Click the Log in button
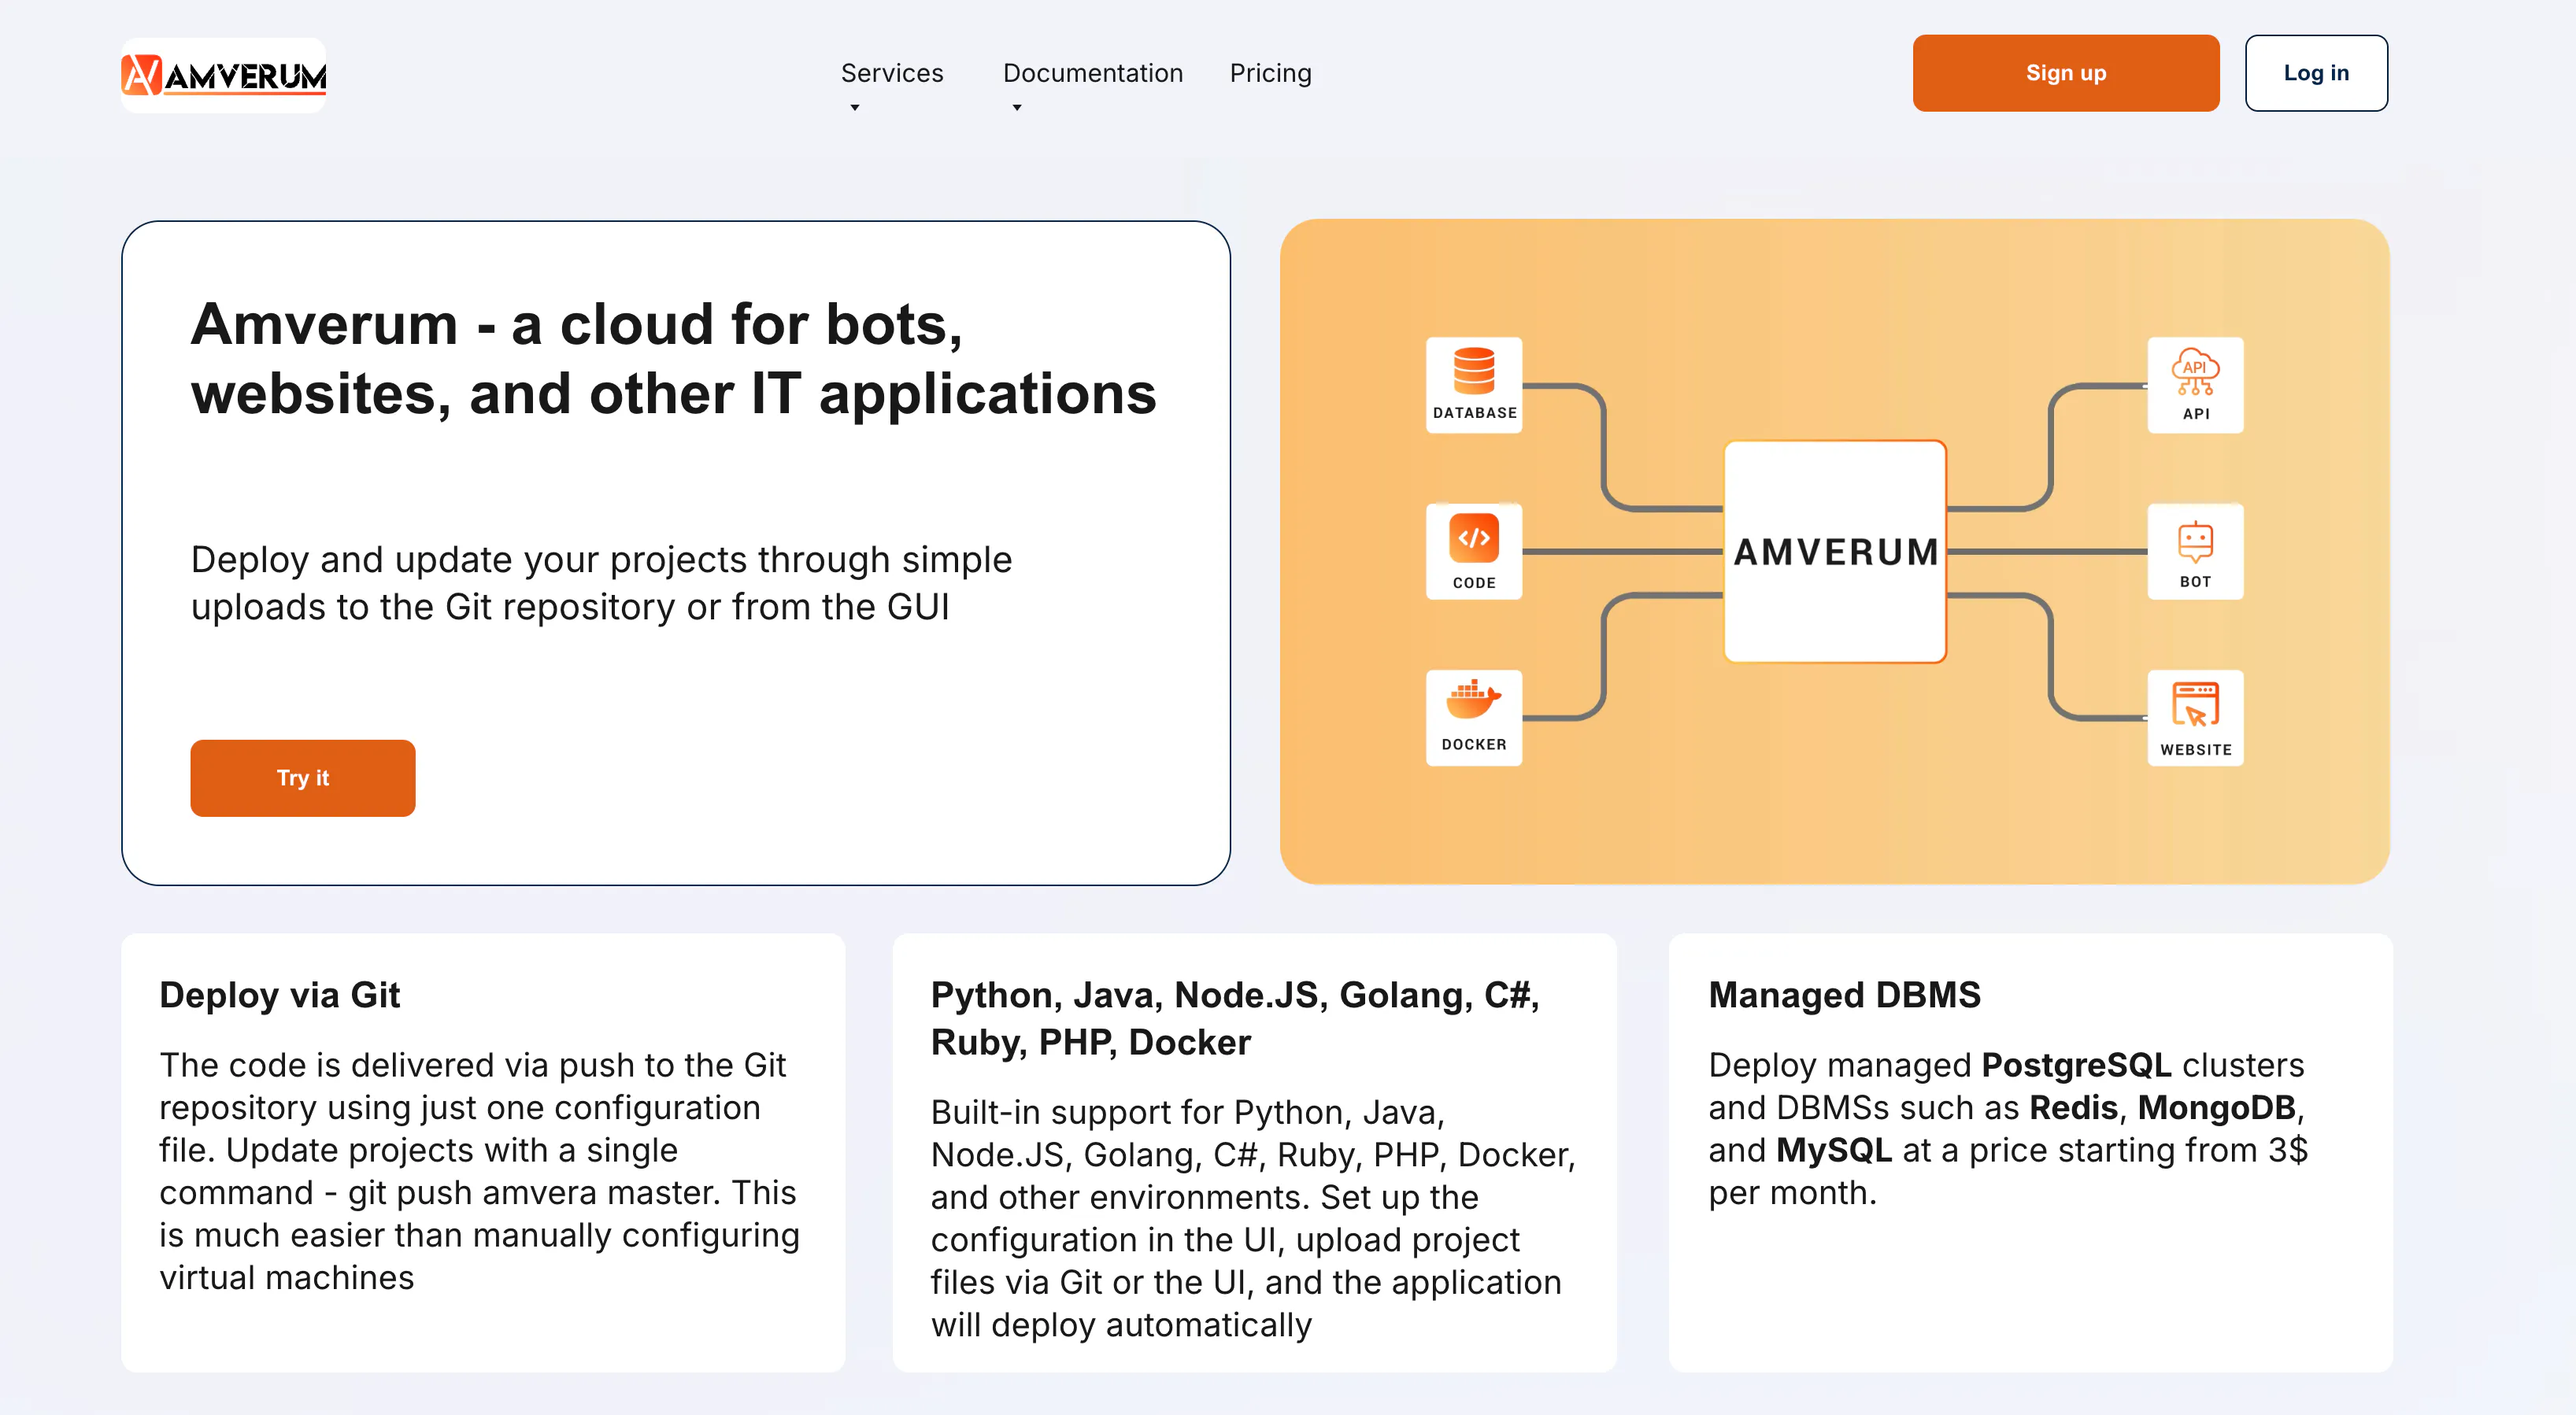Viewport: 2576px width, 1415px height. (2316, 73)
